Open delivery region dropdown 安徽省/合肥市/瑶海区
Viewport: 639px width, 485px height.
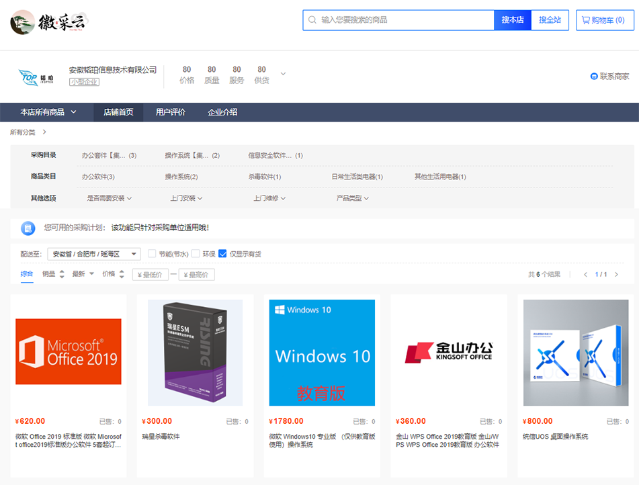(94, 254)
